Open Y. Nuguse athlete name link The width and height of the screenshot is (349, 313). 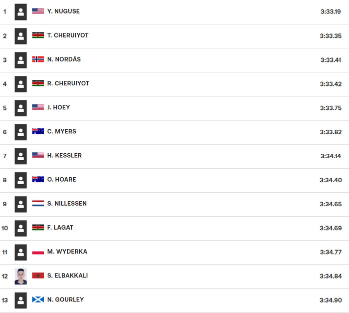pyautogui.click(x=63, y=11)
